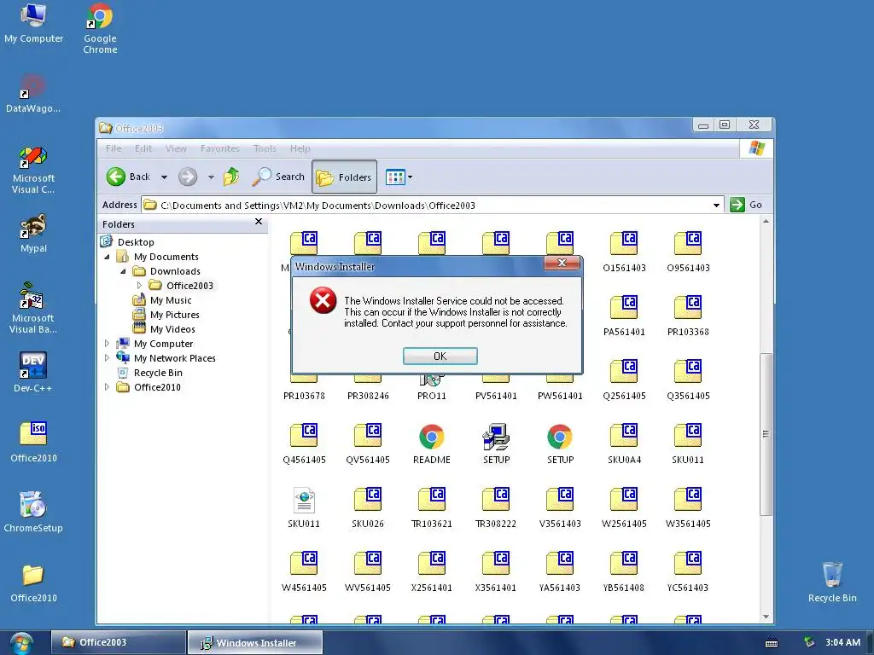
Task: Click the Forward arrow in Explorer toolbar
Action: (x=188, y=177)
